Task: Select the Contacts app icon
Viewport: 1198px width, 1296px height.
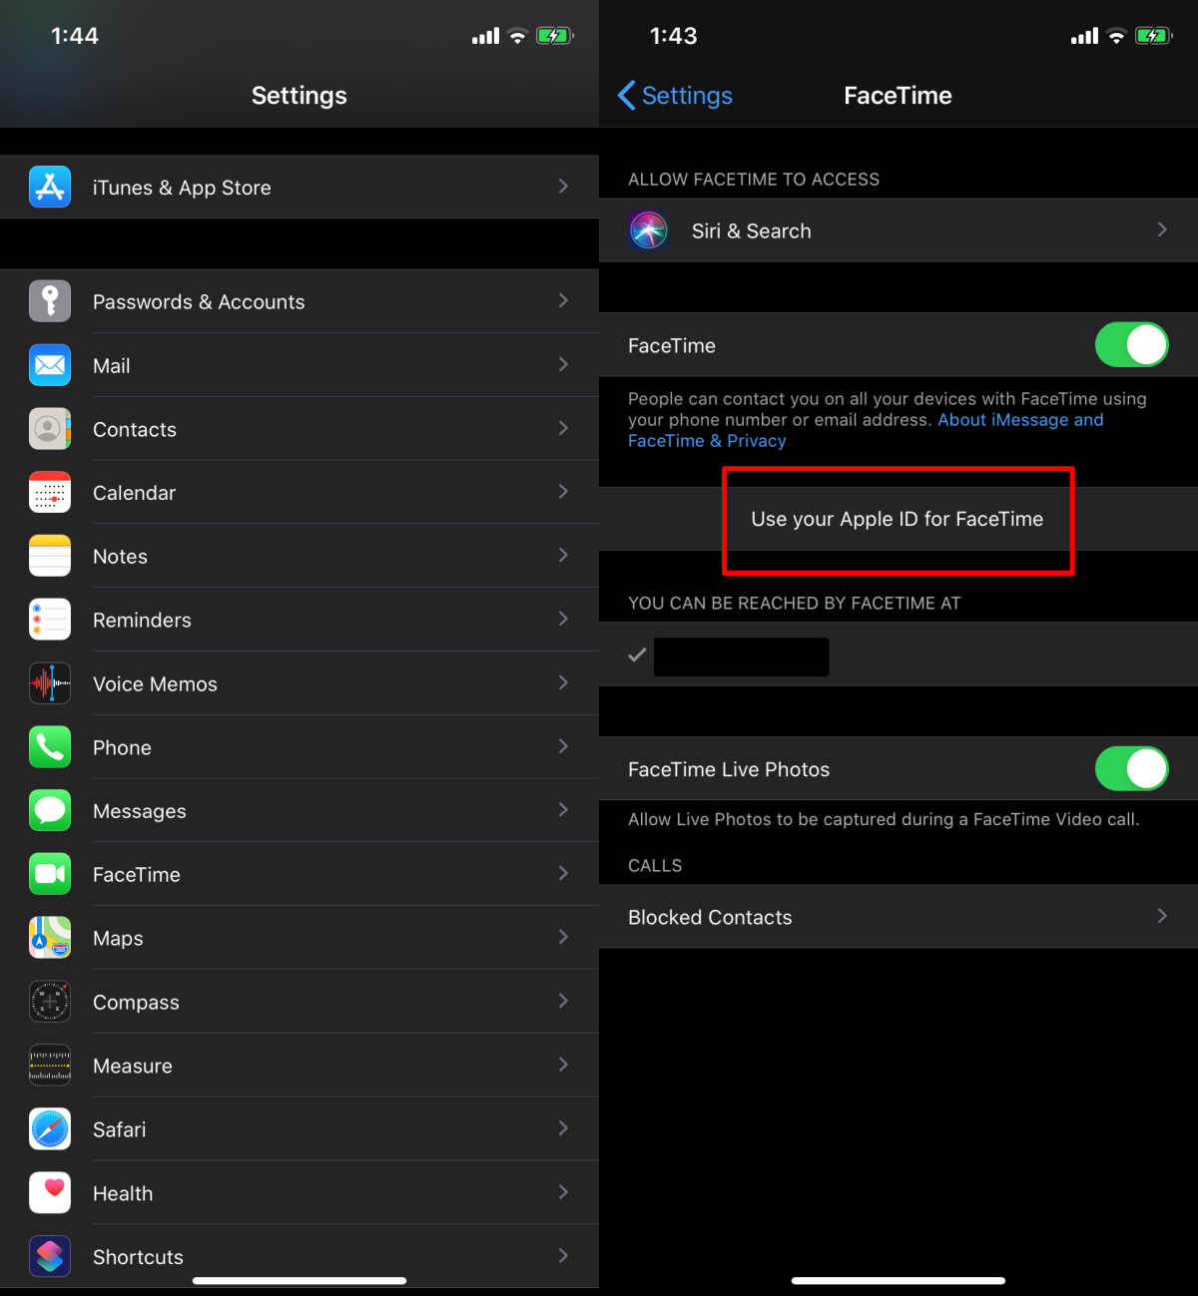Action: (x=50, y=429)
